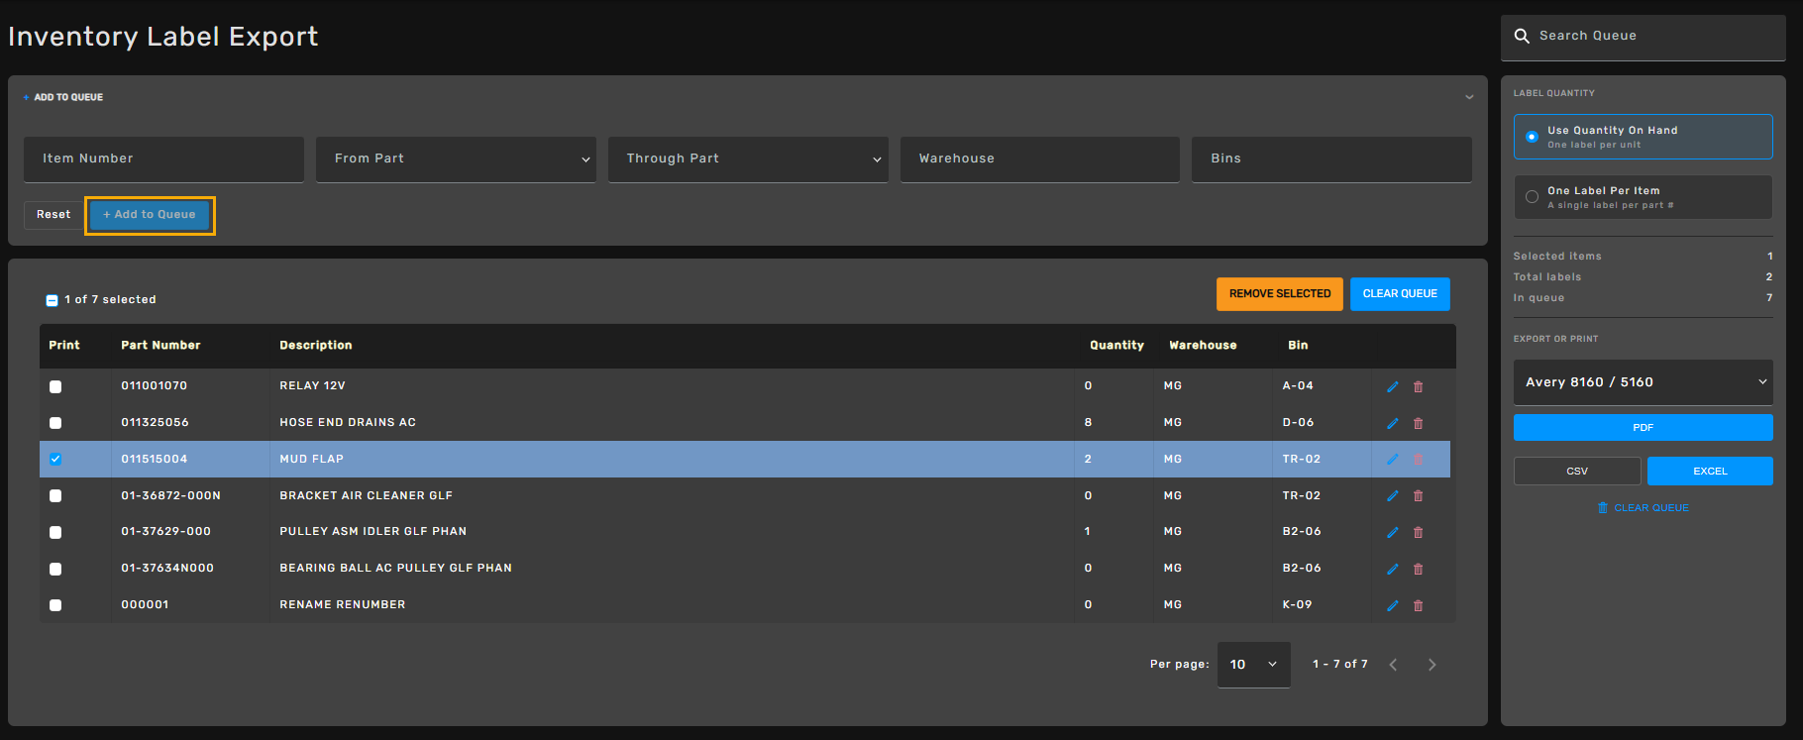Toggle the select-all checkbox beside '1 of 7 selected'
This screenshot has width=1803, height=740.
click(52, 300)
